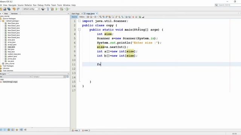Screen dimensions: 241x135
Task: Open the Help menu
Action: pos(73,5)
